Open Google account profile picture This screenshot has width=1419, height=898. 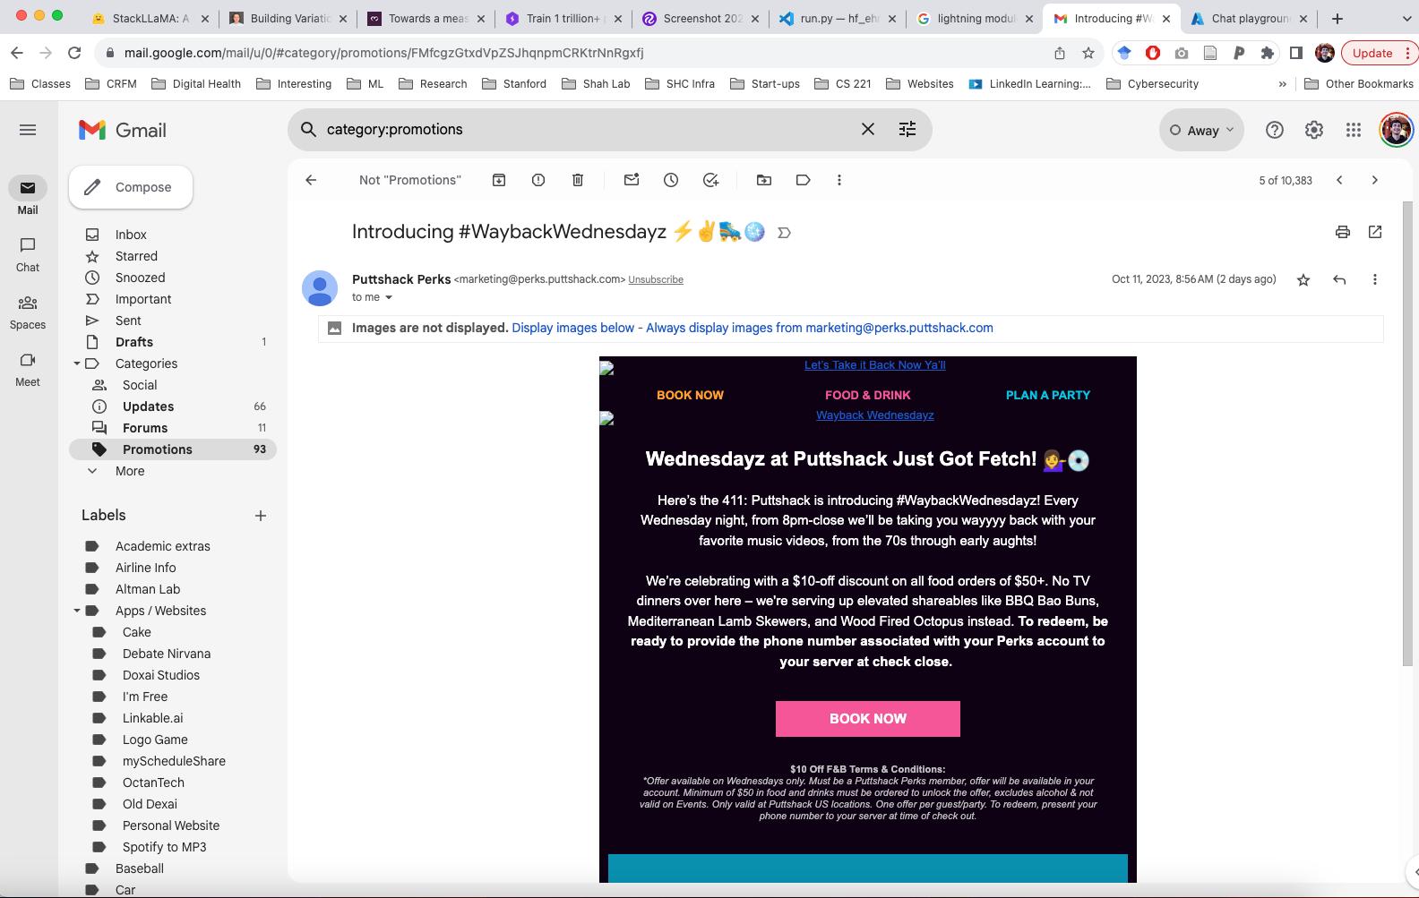(1396, 130)
